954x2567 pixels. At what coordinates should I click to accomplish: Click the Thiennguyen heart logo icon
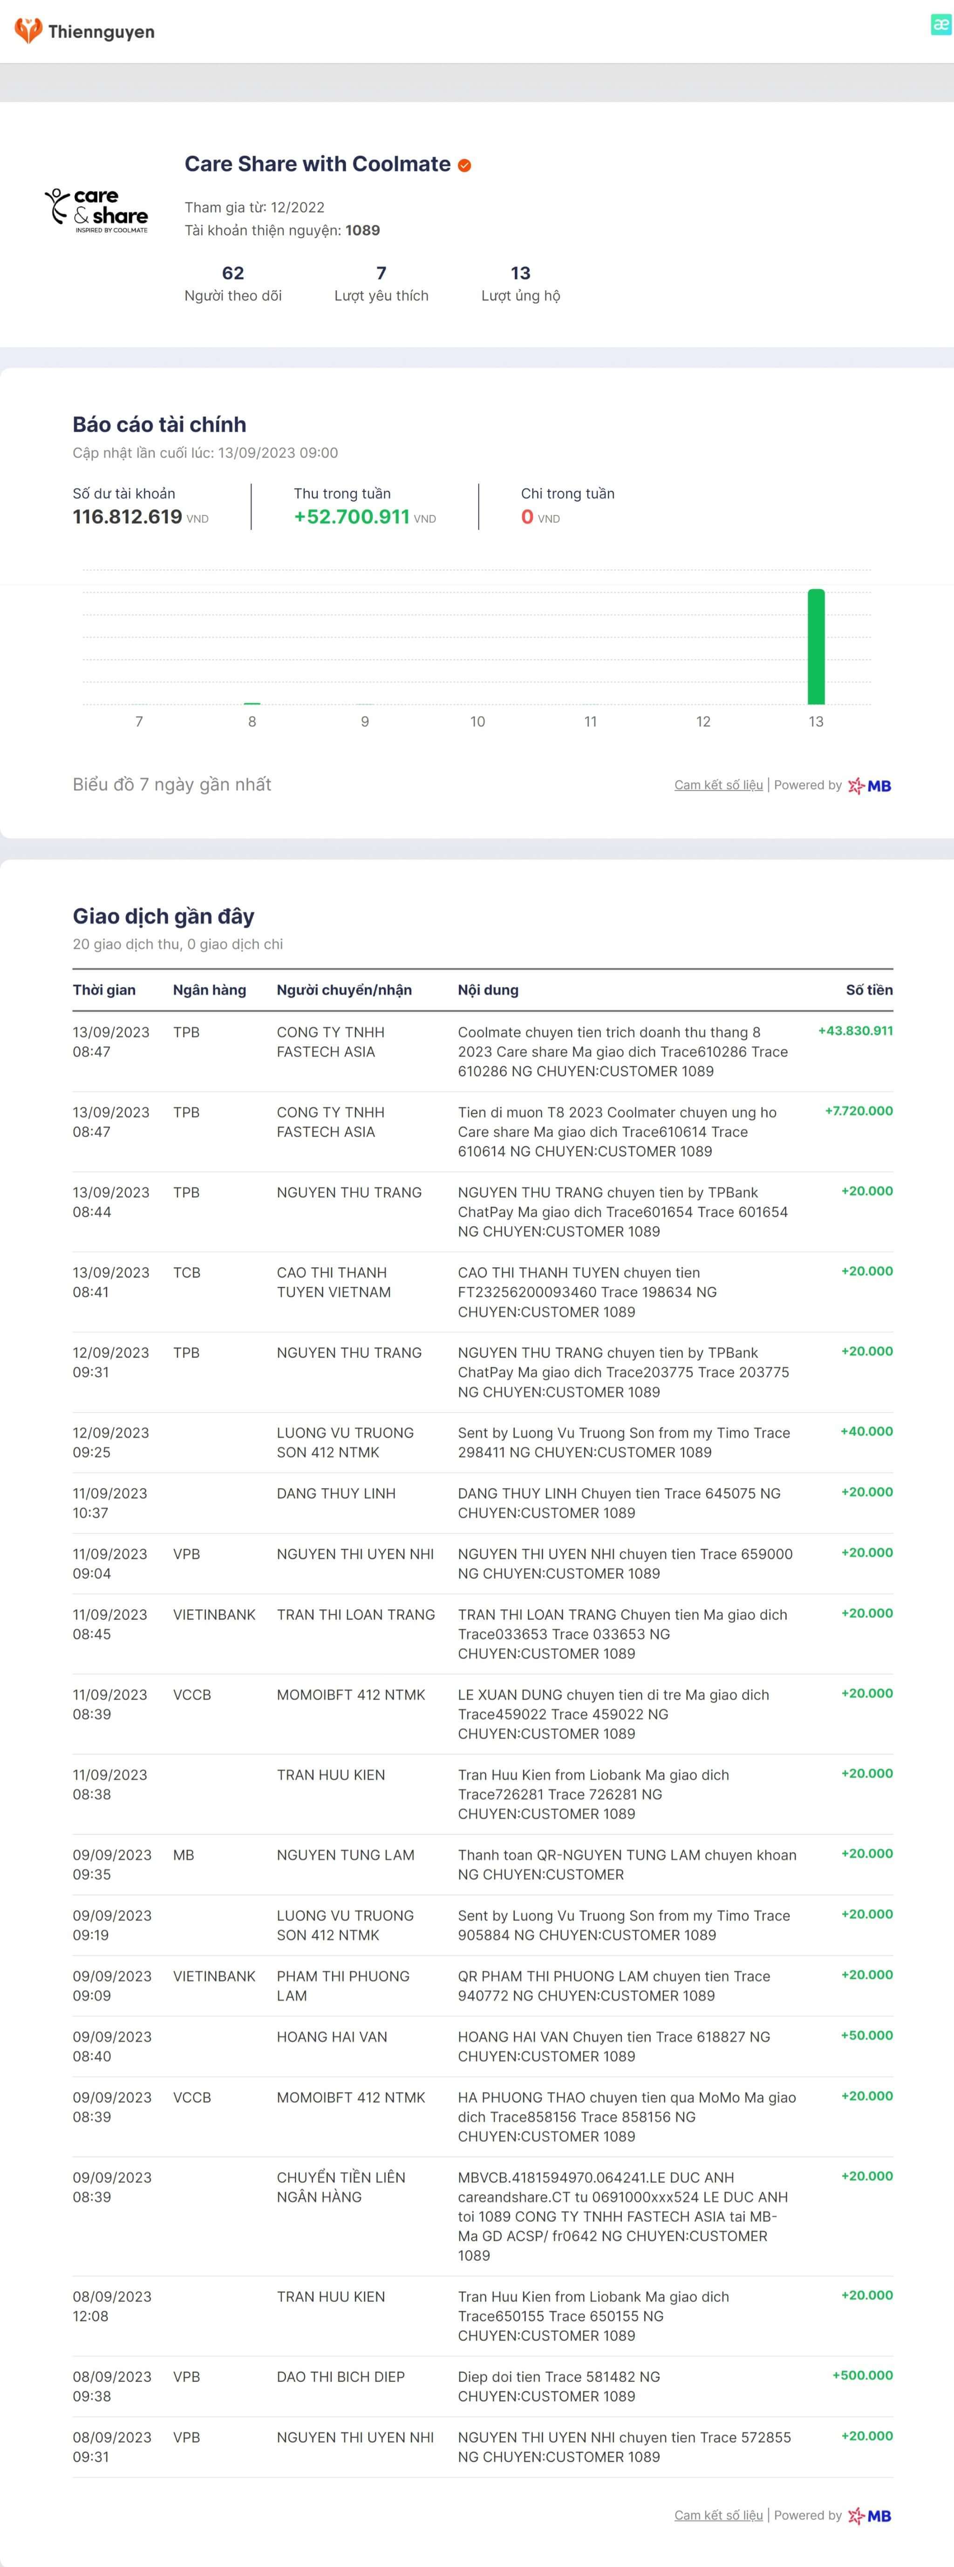click(x=28, y=31)
